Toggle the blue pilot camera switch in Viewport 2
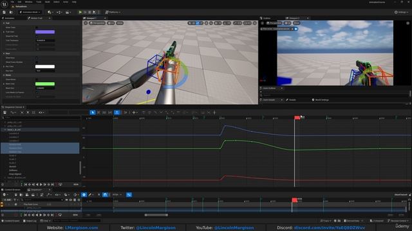Screen dimensions: 412x231 point(296,29)
